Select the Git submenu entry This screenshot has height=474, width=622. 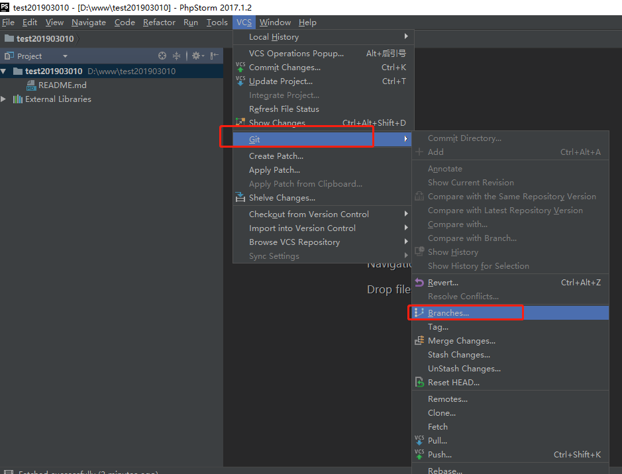click(322, 139)
